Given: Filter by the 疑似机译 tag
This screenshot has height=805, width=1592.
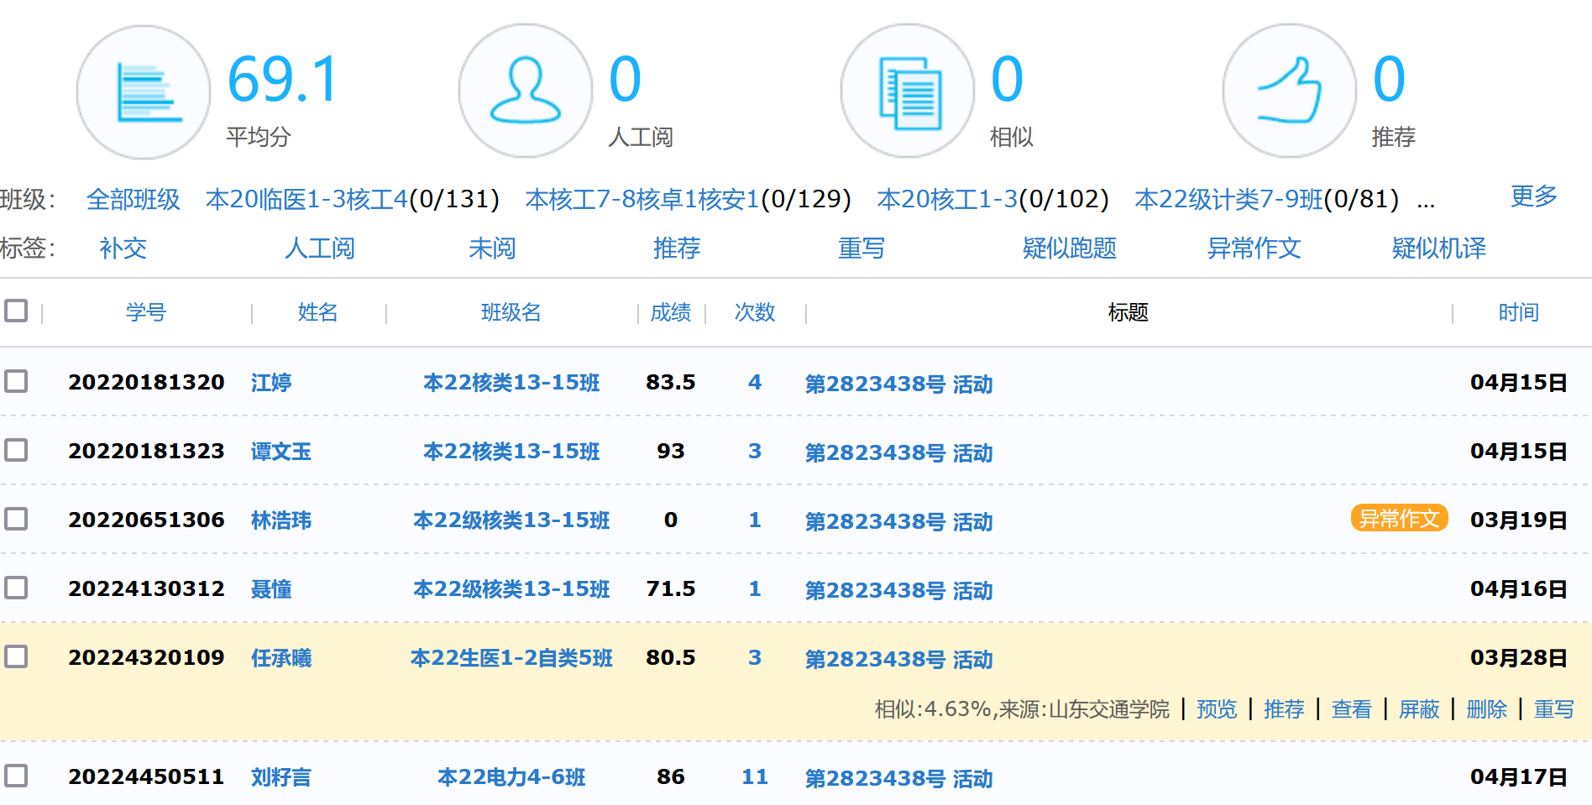Looking at the screenshot, I should coord(1438,248).
